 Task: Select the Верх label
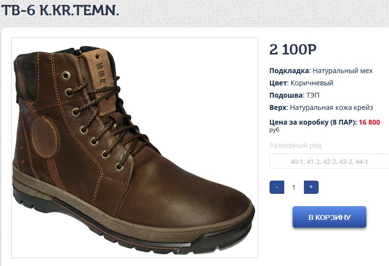point(277,107)
